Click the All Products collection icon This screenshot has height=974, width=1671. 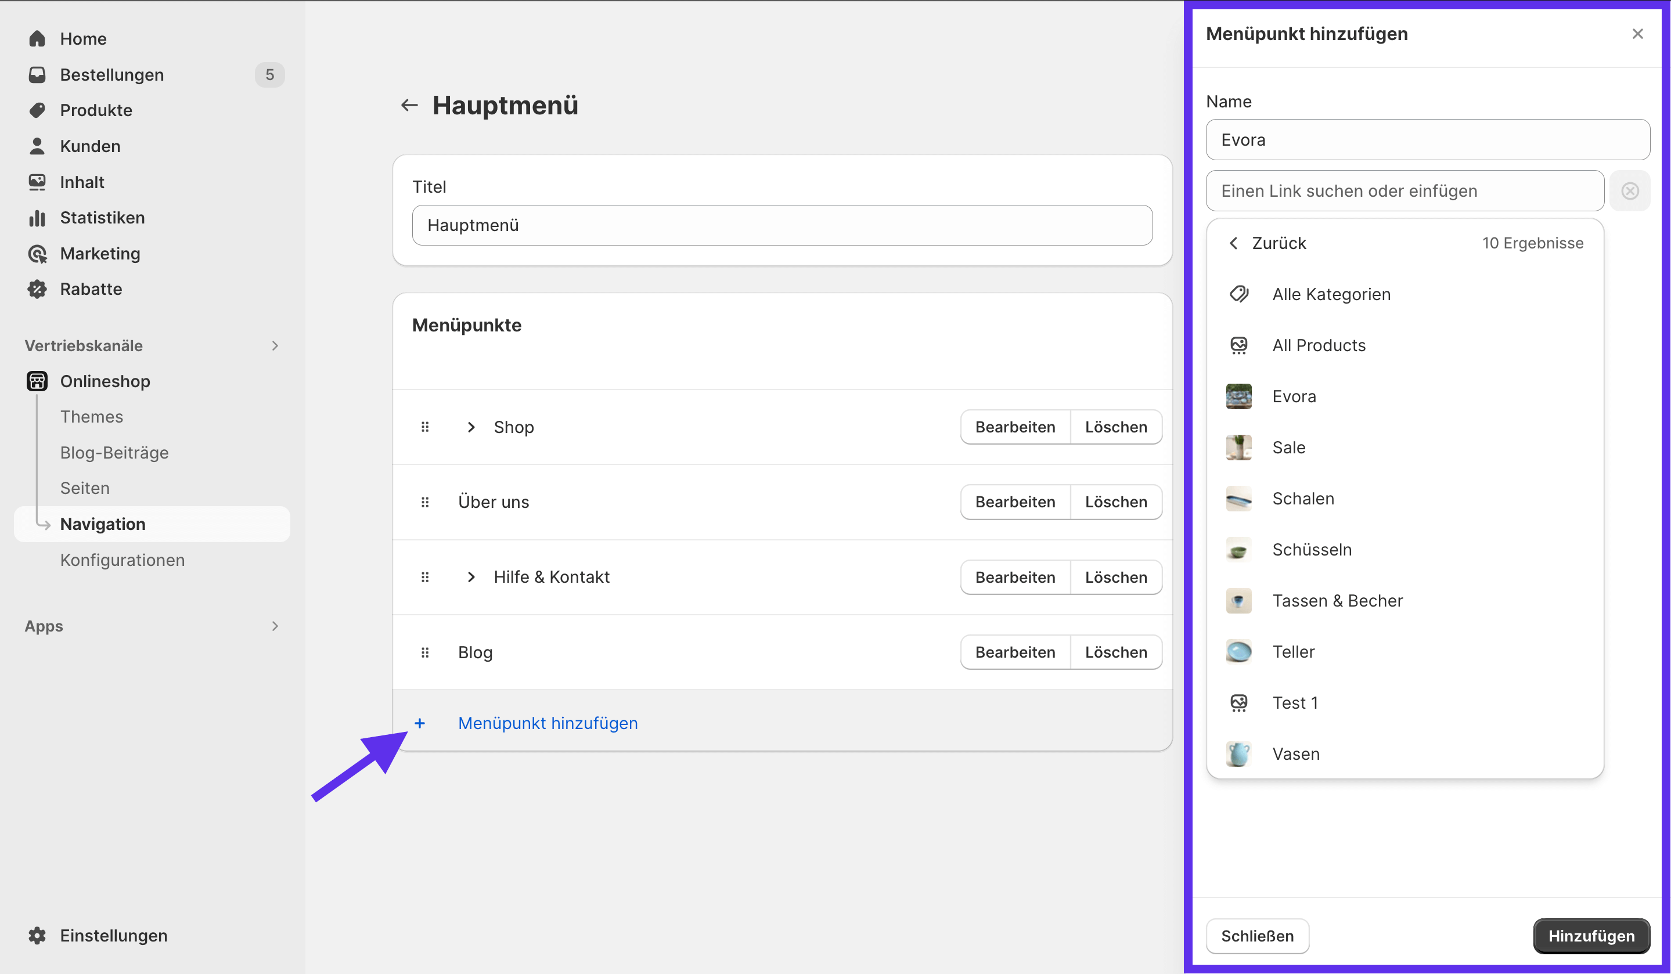pyautogui.click(x=1238, y=345)
